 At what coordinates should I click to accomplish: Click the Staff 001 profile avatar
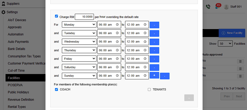[x=226, y=7]
